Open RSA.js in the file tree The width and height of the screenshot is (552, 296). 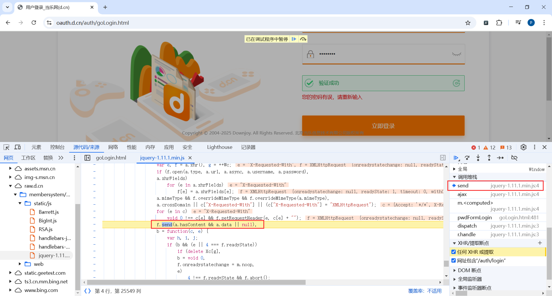pyautogui.click(x=45, y=229)
